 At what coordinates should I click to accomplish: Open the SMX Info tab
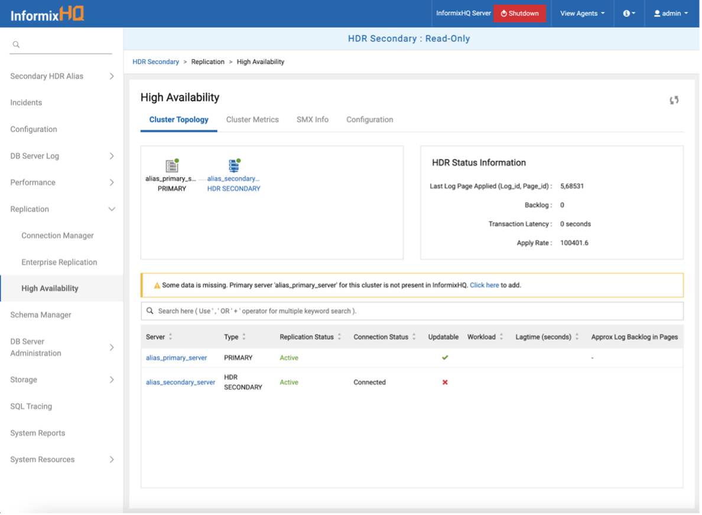tap(312, 119)
